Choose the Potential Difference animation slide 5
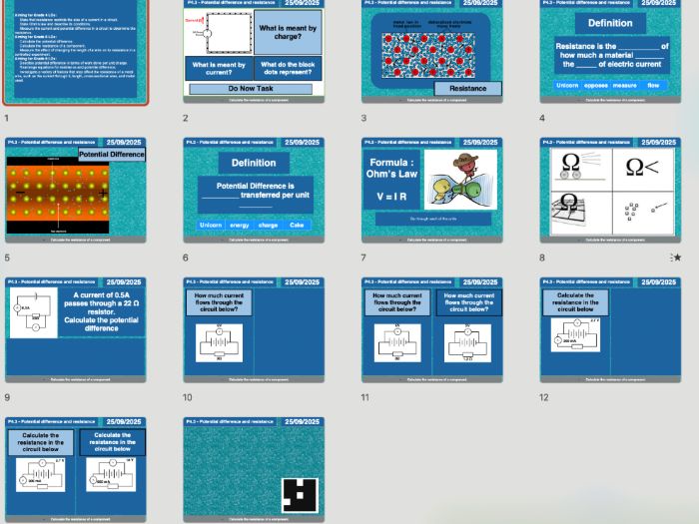The image size is (699, 524). [76, 190]
